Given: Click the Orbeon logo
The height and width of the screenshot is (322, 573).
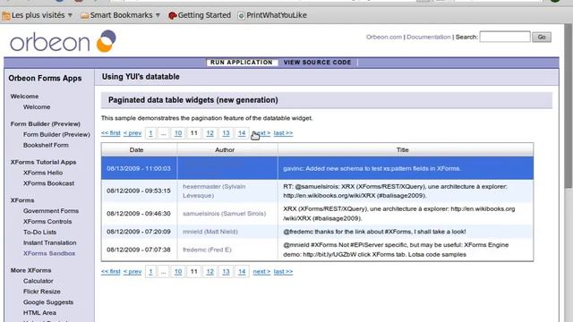Looking at the screenshot, I should click(63, 41).
